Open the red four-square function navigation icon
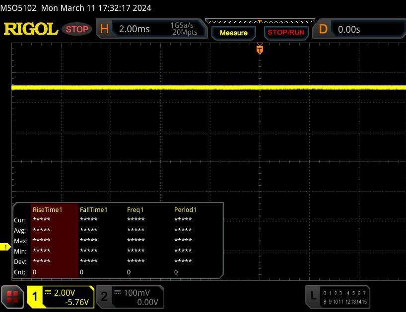This screenshot has width=406, height=312. (12, 297)
